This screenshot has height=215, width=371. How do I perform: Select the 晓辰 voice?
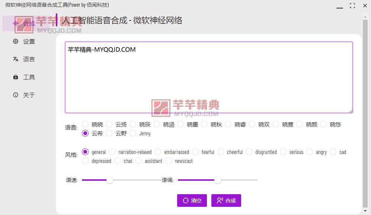click(133, 124)
